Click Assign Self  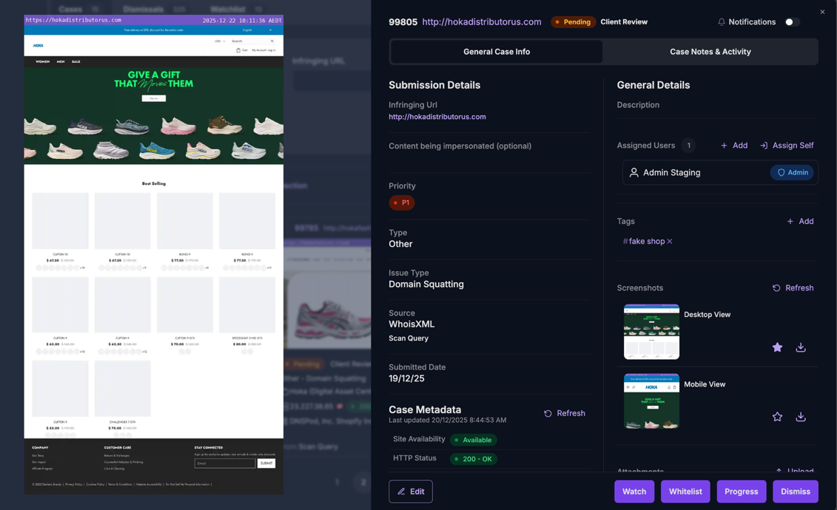click(x=787, y=146)
